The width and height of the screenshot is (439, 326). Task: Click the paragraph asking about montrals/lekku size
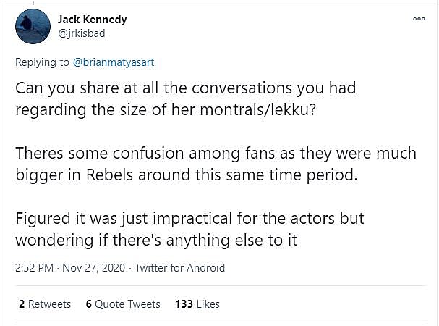[196, 98]
